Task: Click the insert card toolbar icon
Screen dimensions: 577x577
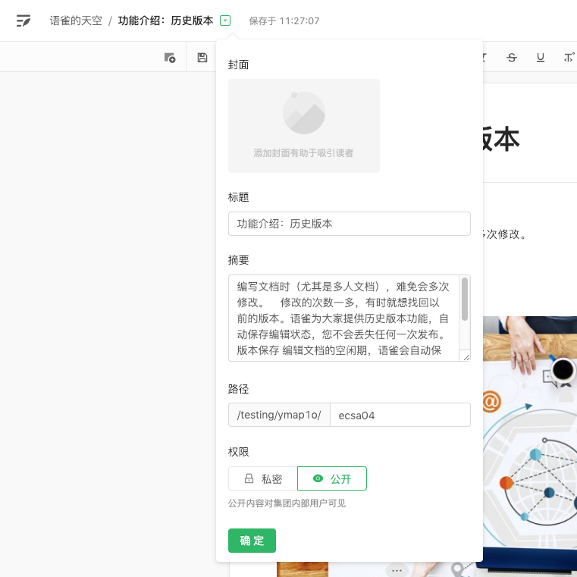Action: coord(171,58)
